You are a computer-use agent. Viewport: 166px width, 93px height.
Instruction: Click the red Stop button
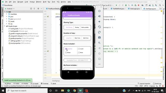(139, 5)
